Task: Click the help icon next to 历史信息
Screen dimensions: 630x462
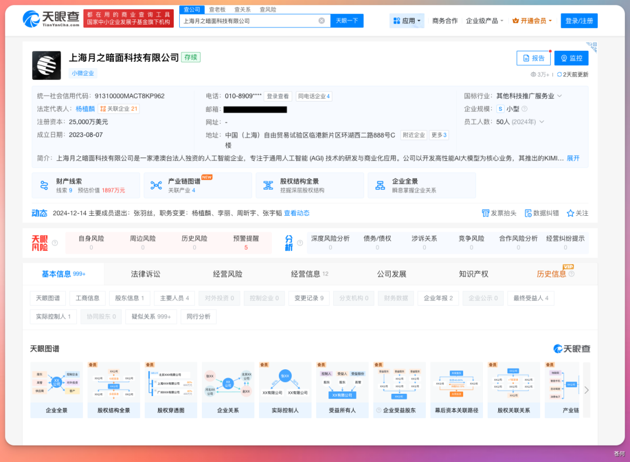Action: pyautogui.click(x=571, y=274)
